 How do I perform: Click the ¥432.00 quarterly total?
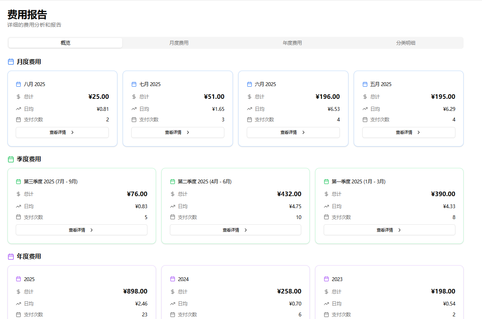(289, 194)
